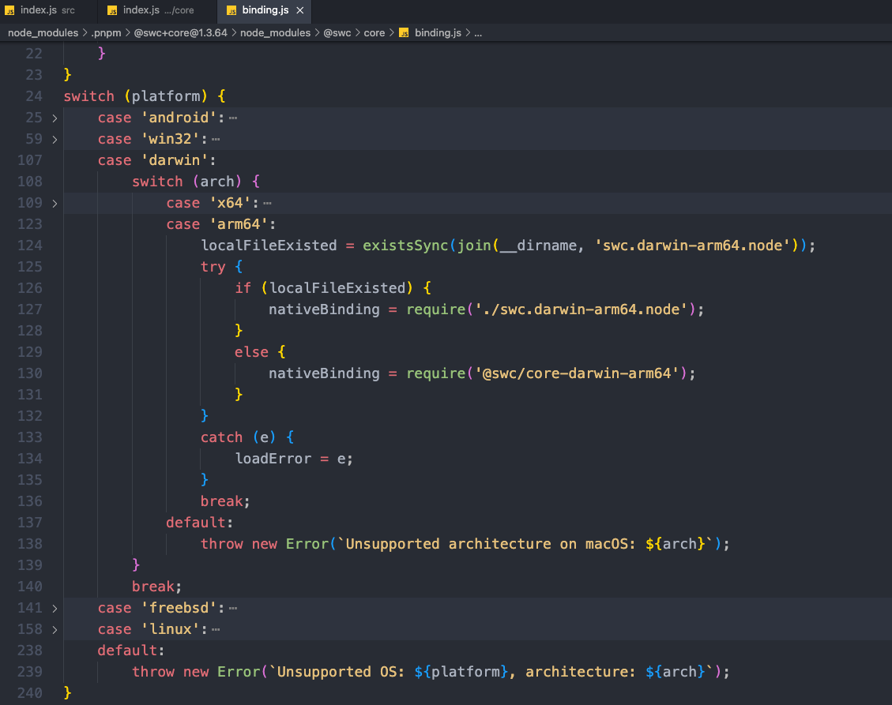Viewport: 892px width, 705px height.
Task: Click 'switch (arch)' statement
Action: (187, 182)
